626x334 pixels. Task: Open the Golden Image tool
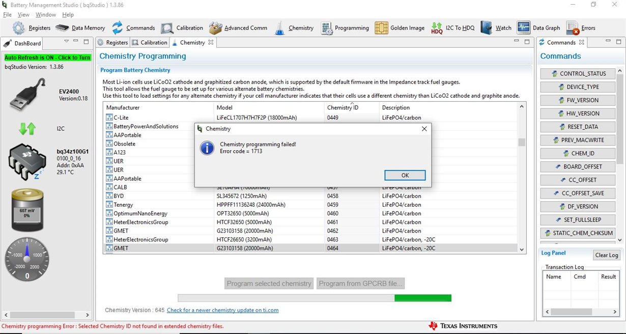(400, 28)
